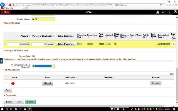
Task: Click the Back button
Action: 6,12
